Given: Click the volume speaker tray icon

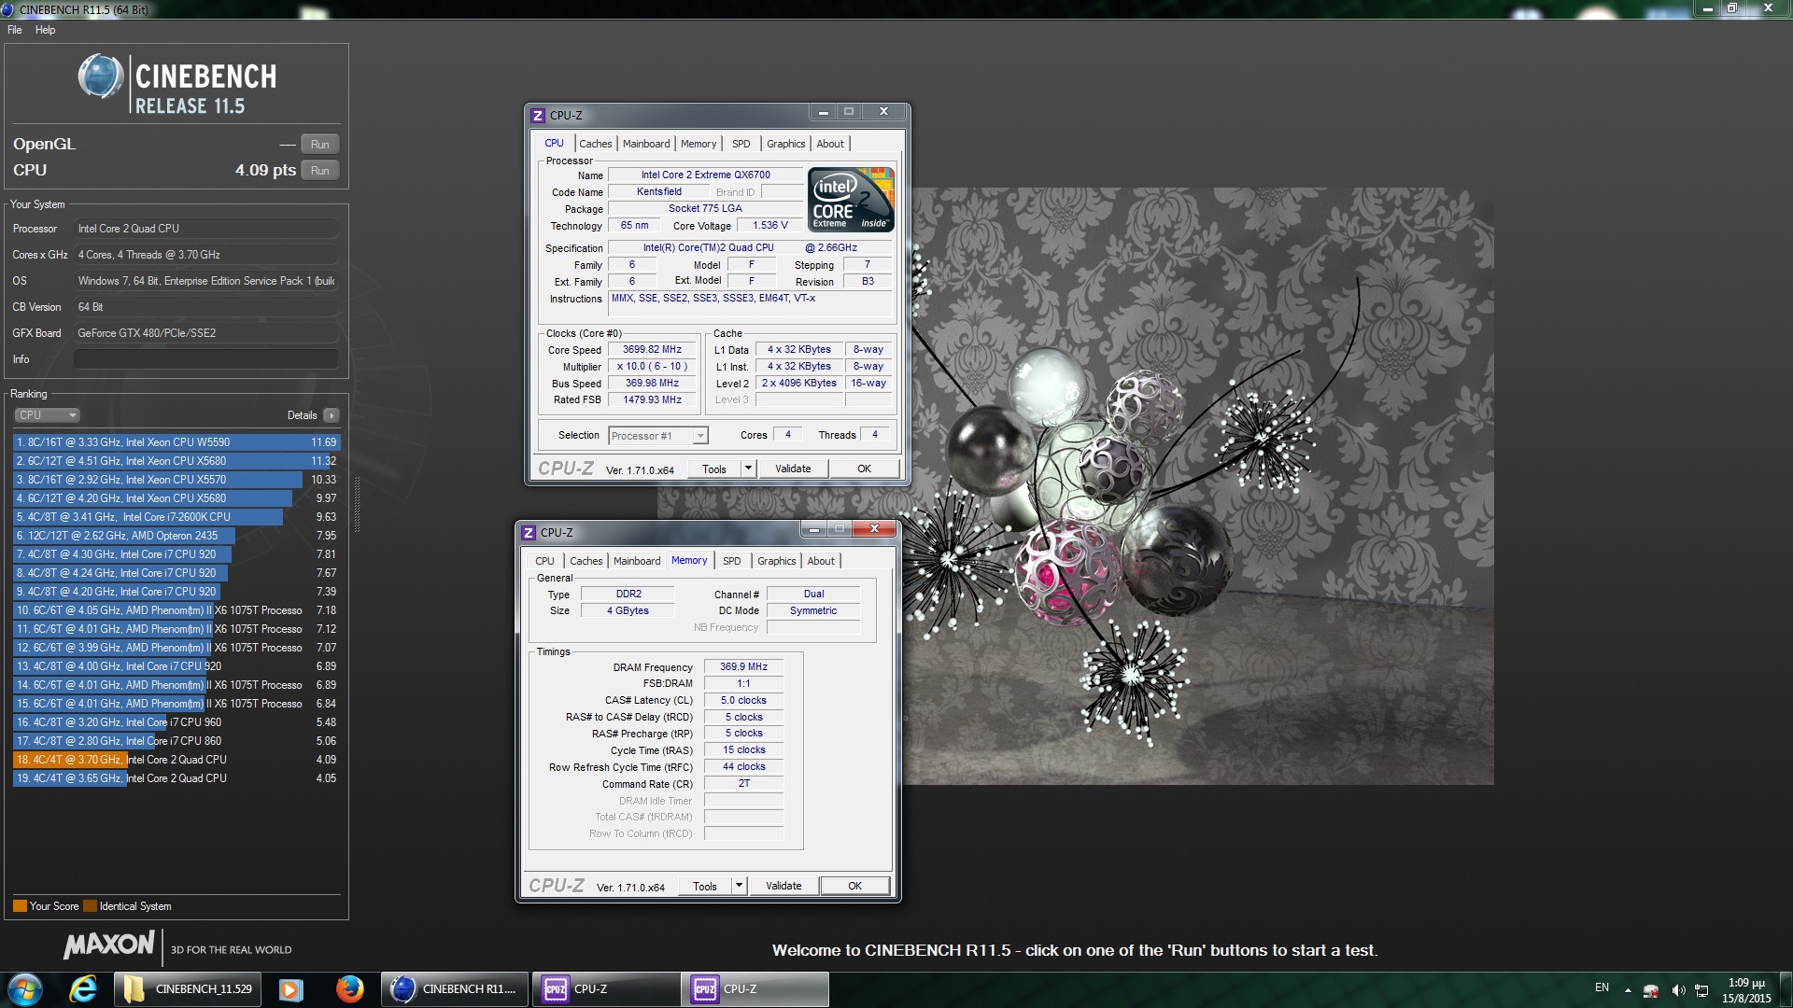Looking at the screenshot, I should [x=1677, y=990].
